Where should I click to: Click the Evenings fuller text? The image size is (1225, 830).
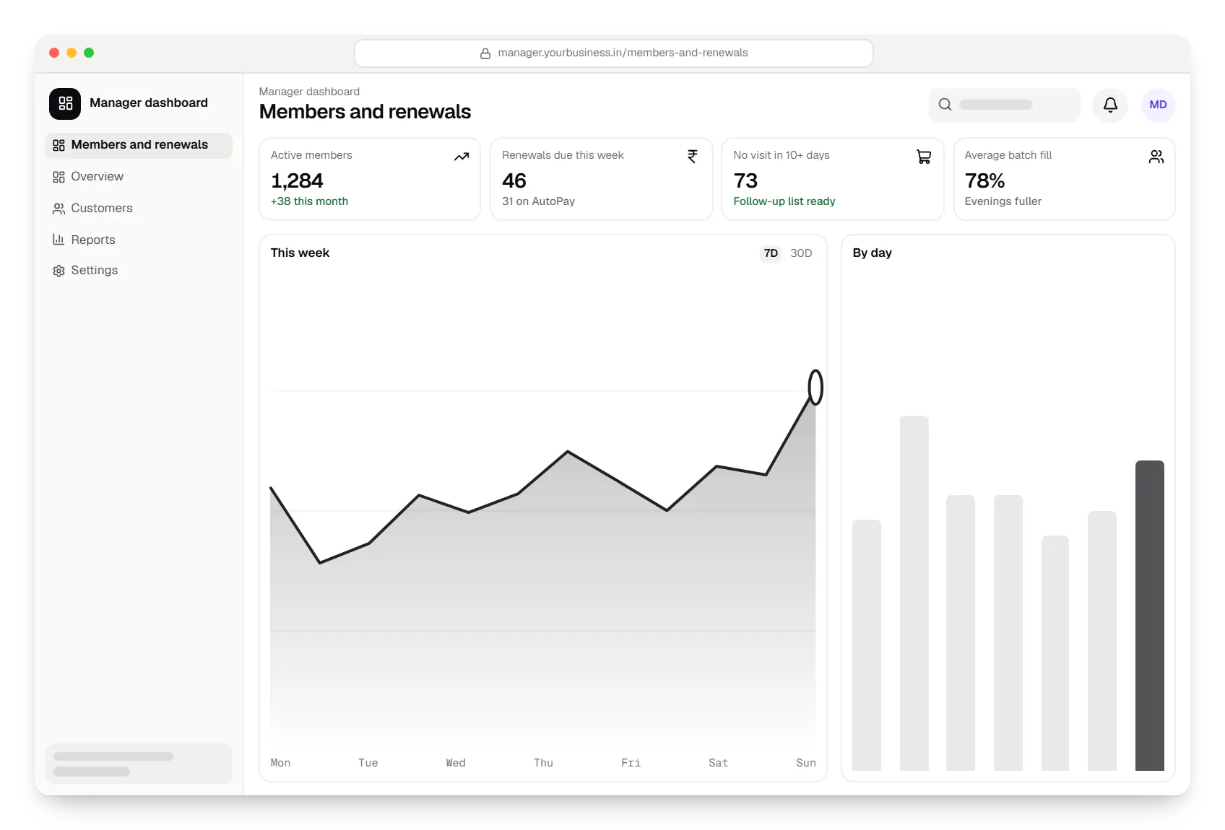coord(1003,201)
